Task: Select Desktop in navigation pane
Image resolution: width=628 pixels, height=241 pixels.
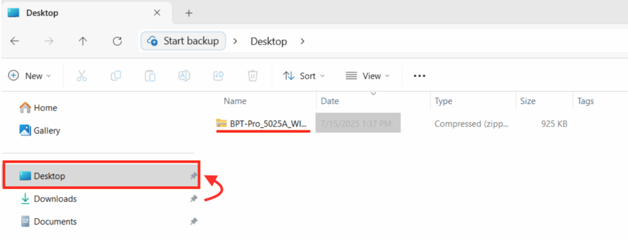Action: point(102,176)
